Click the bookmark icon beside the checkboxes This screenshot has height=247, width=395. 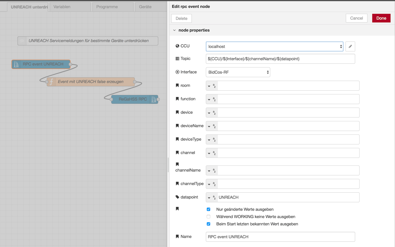click(x=177, y=209)
